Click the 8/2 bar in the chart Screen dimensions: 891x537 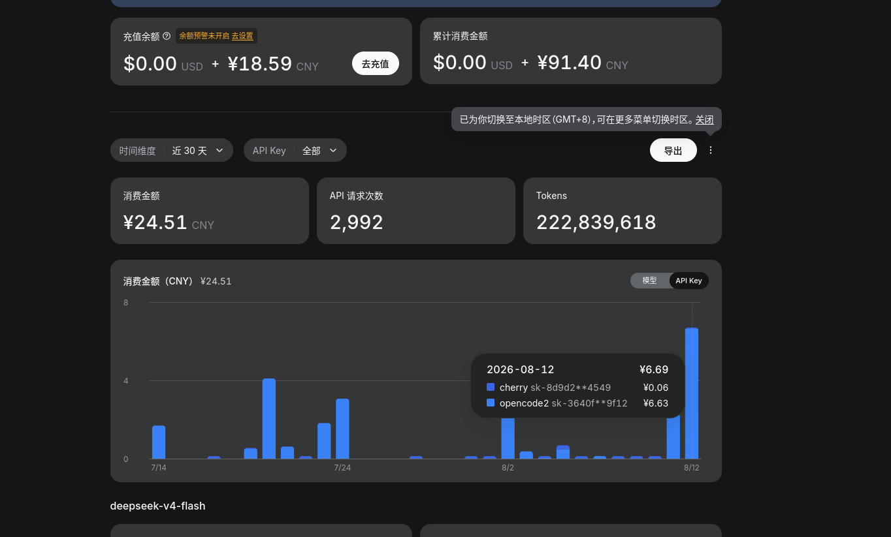tap(508, 438)
